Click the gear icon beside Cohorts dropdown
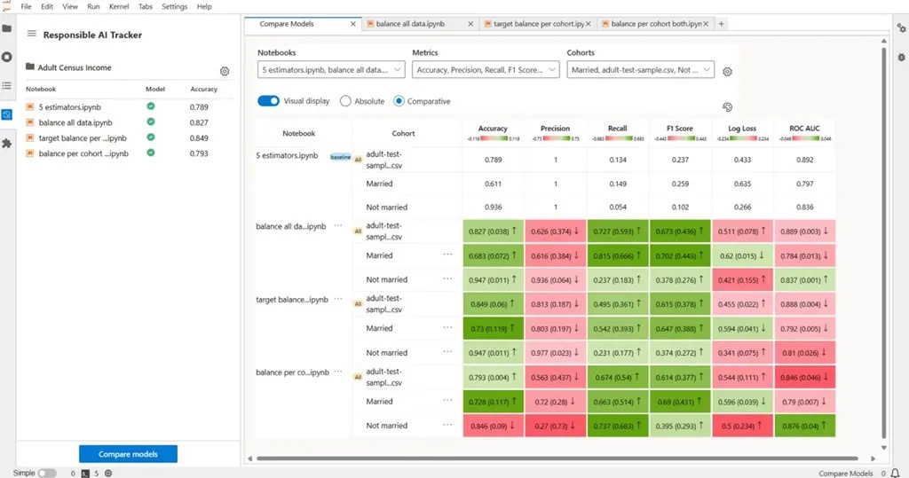Screen dimensions: 909x478 click(x=727, y=72)
